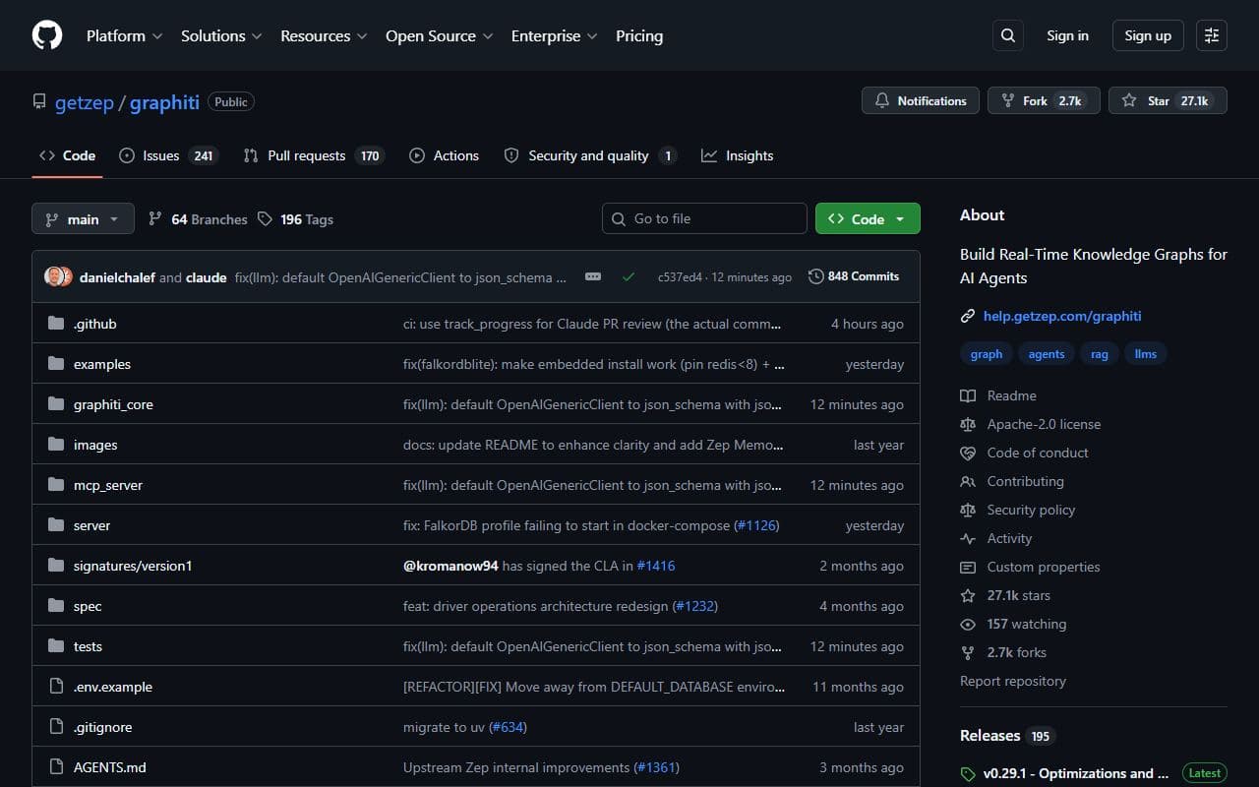
Task: Open the green Code clone dropdown
Action: click(x=868, y=218)
